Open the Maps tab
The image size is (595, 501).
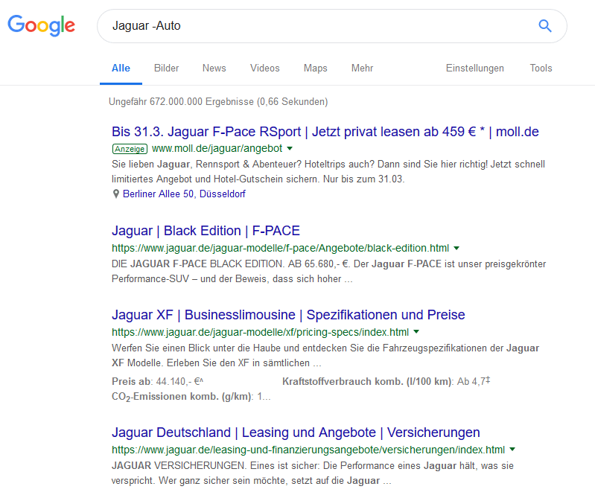pos(315,68)
